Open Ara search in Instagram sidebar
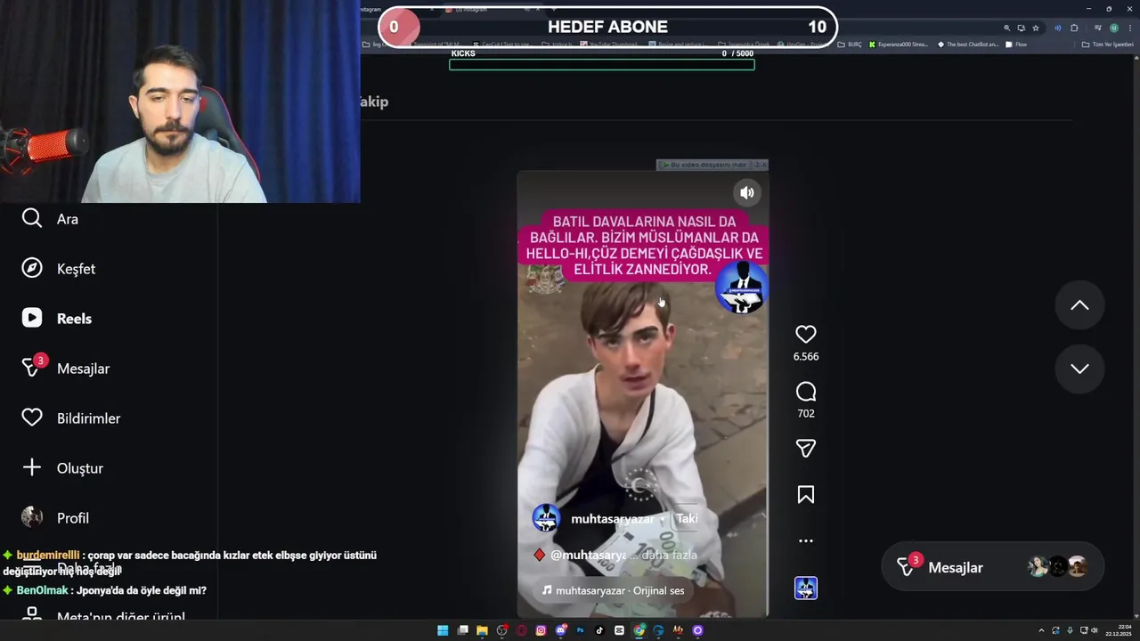Image resolution: width=1140 pixels, height=641 pixels. click(50, 219)
